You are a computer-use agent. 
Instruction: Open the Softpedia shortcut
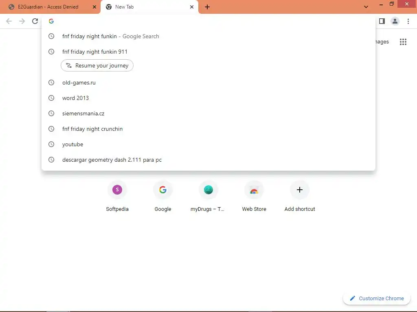tap(117, 196)
